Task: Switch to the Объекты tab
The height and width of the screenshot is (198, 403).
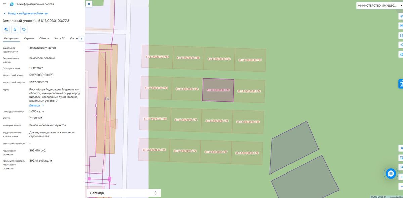Action: coord(44,38)
